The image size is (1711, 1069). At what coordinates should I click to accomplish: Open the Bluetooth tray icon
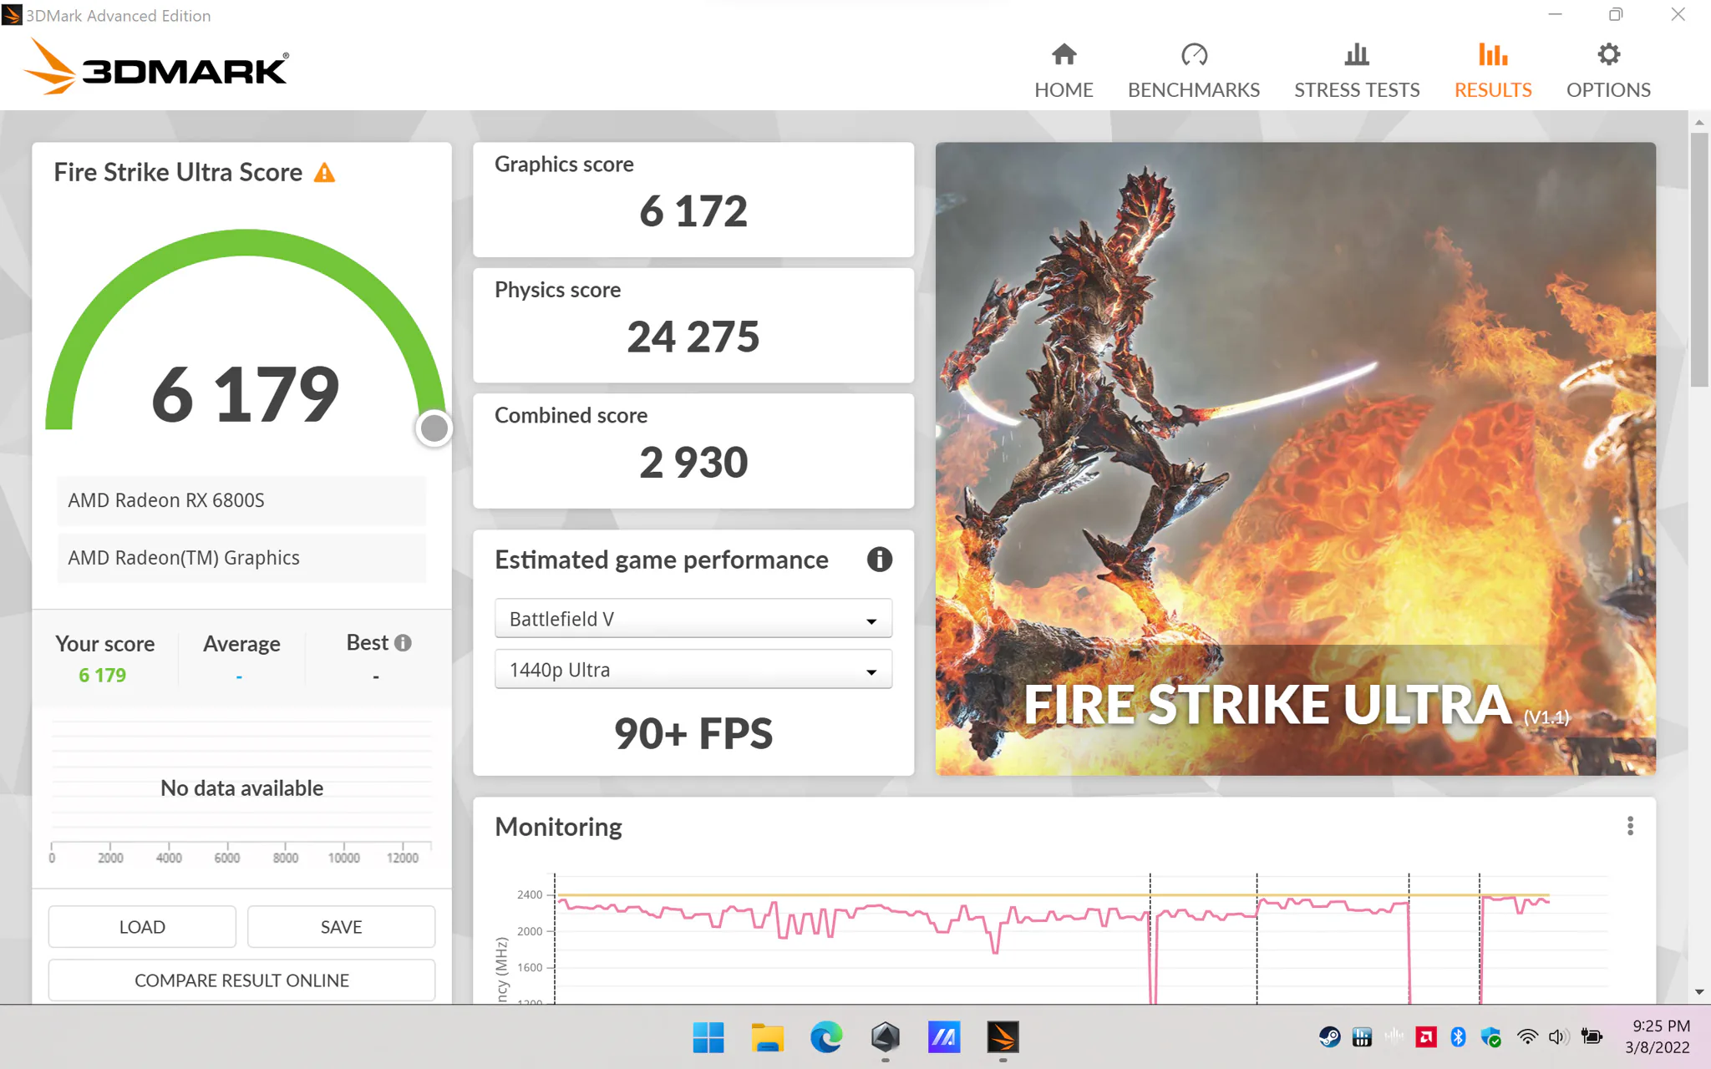(x=1458, y=1037)
